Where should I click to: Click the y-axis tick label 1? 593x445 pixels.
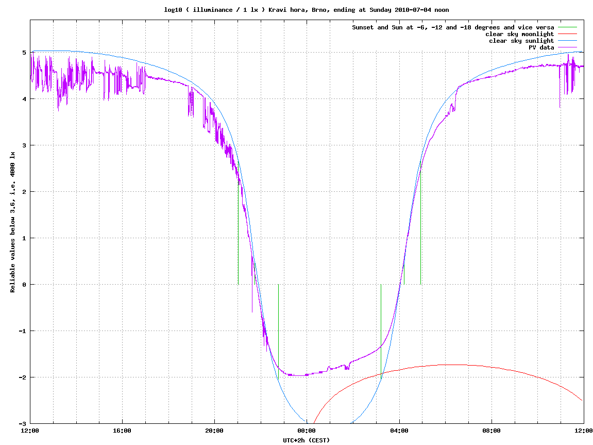click(x=24, y=238)
